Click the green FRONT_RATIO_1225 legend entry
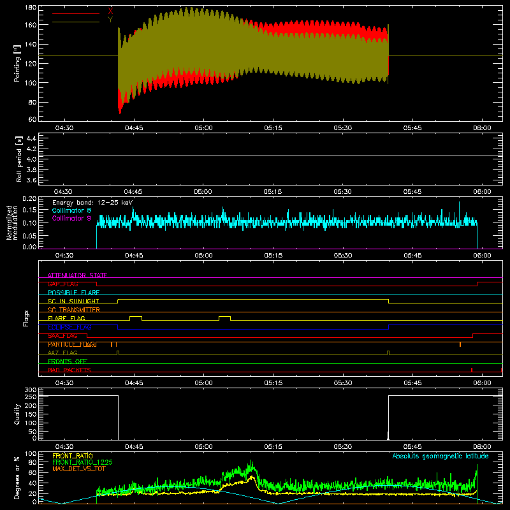510x510 pixels. 83,462
